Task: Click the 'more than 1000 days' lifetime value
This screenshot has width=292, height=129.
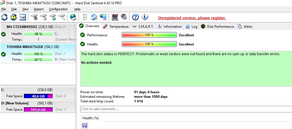Action: 151,97
